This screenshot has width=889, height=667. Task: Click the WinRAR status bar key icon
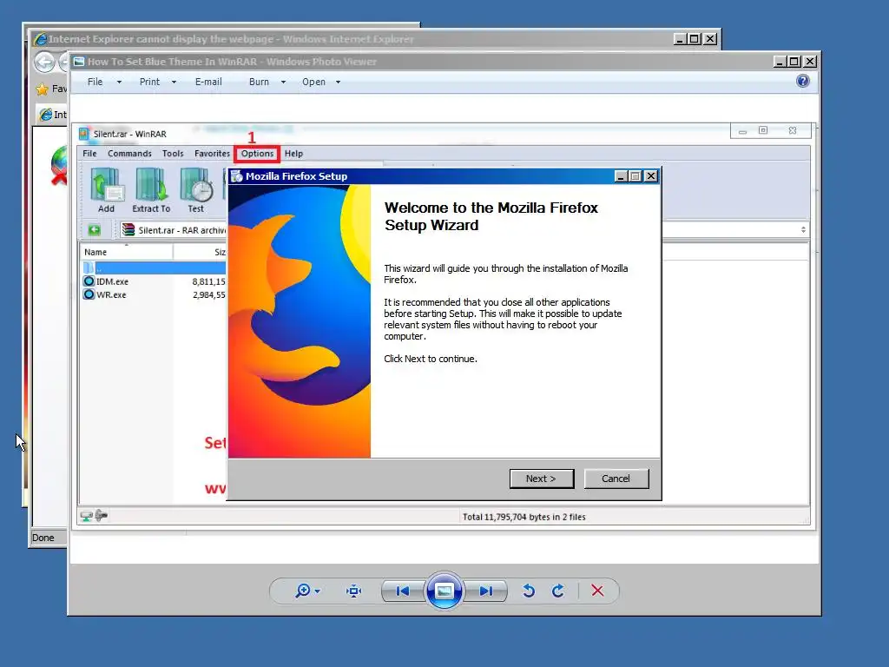(102, 516)
